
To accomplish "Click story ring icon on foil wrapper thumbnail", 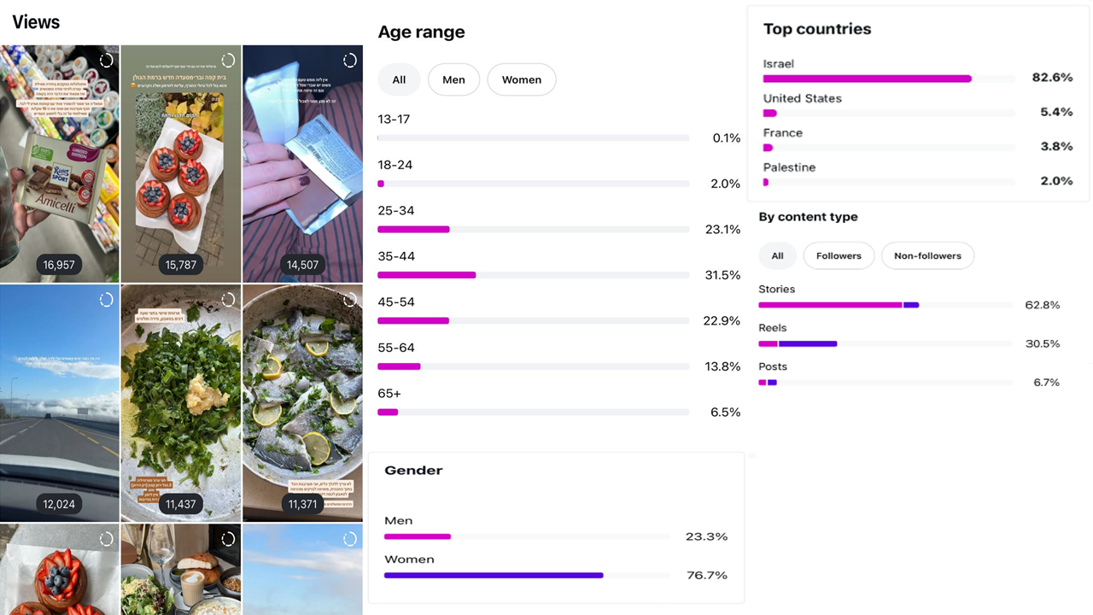I will (x=350, y=61).
